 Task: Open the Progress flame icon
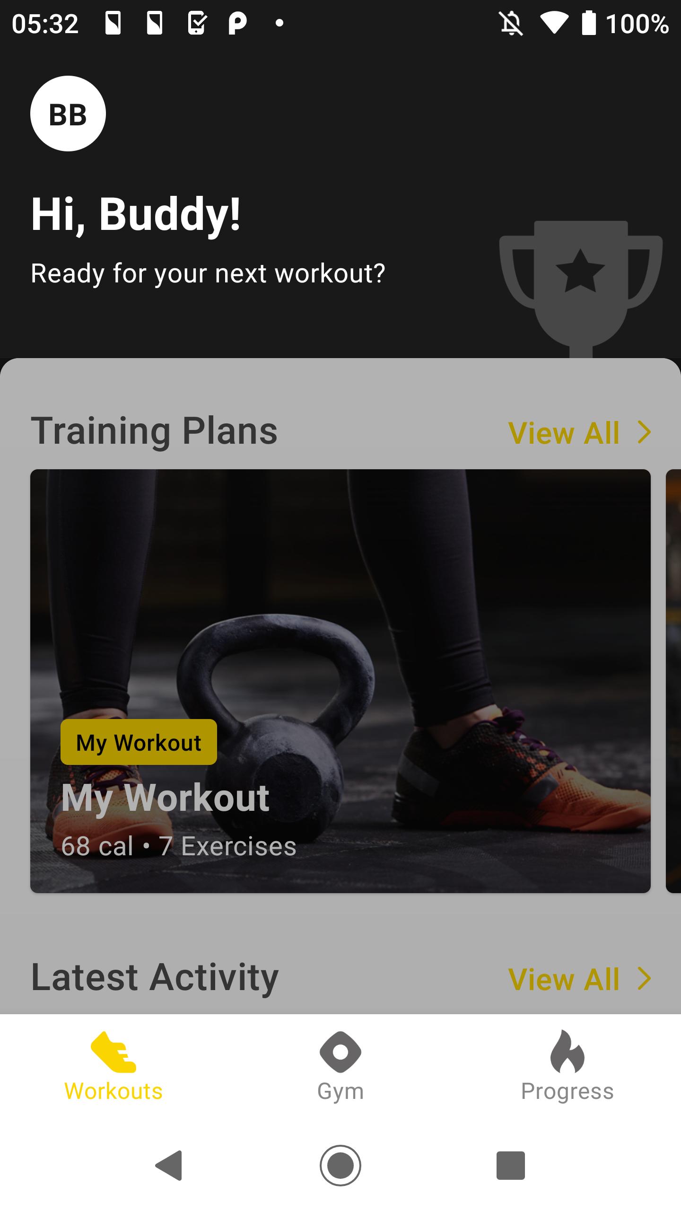[x=567, y=1051]
